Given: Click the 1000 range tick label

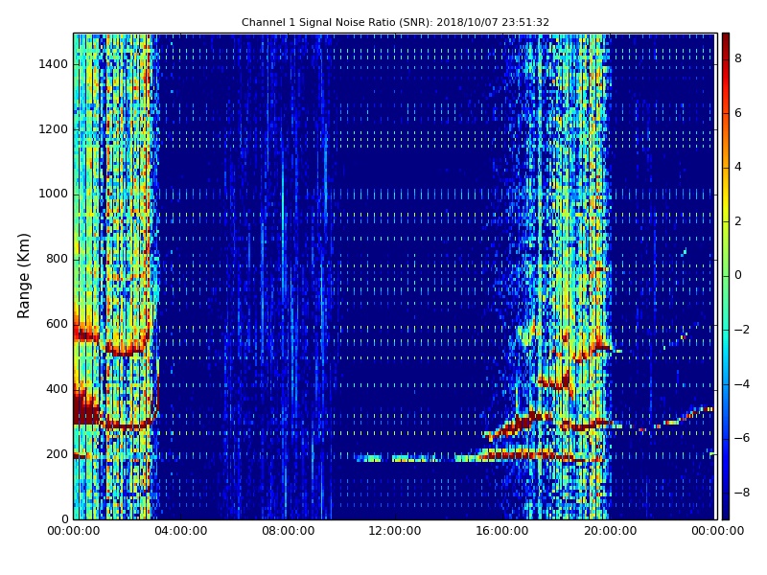Looking at the screenshot, I should pyautogui.click(x=54, y=195).
